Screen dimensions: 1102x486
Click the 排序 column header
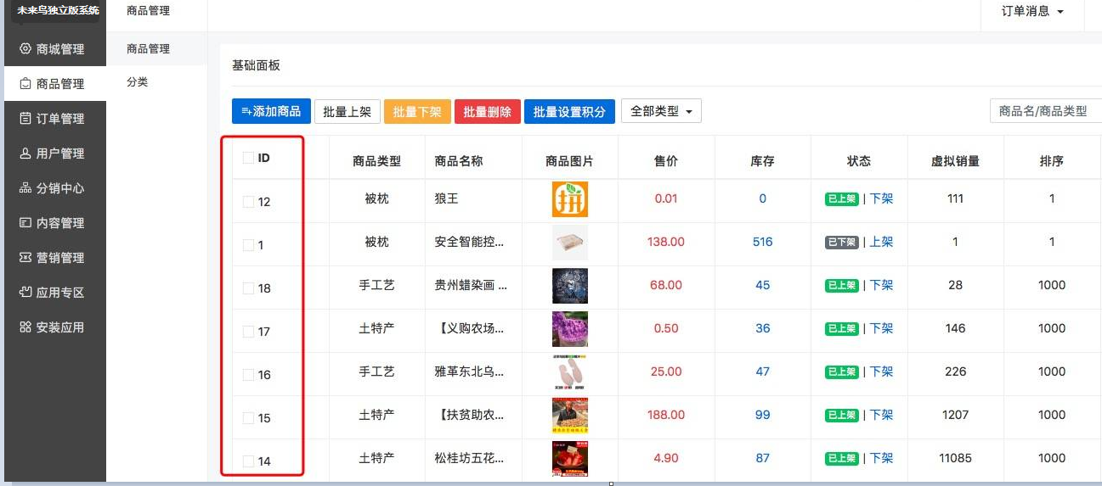pos(1052,161)
